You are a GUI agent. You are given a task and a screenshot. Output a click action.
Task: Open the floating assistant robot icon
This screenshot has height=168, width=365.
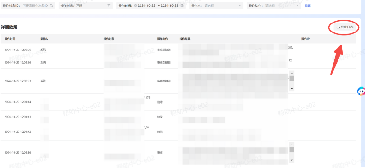tap(361, 91)
